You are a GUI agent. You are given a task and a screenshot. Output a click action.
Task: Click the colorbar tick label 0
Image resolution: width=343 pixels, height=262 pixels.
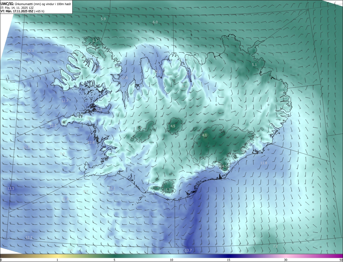tap(1, 260)
